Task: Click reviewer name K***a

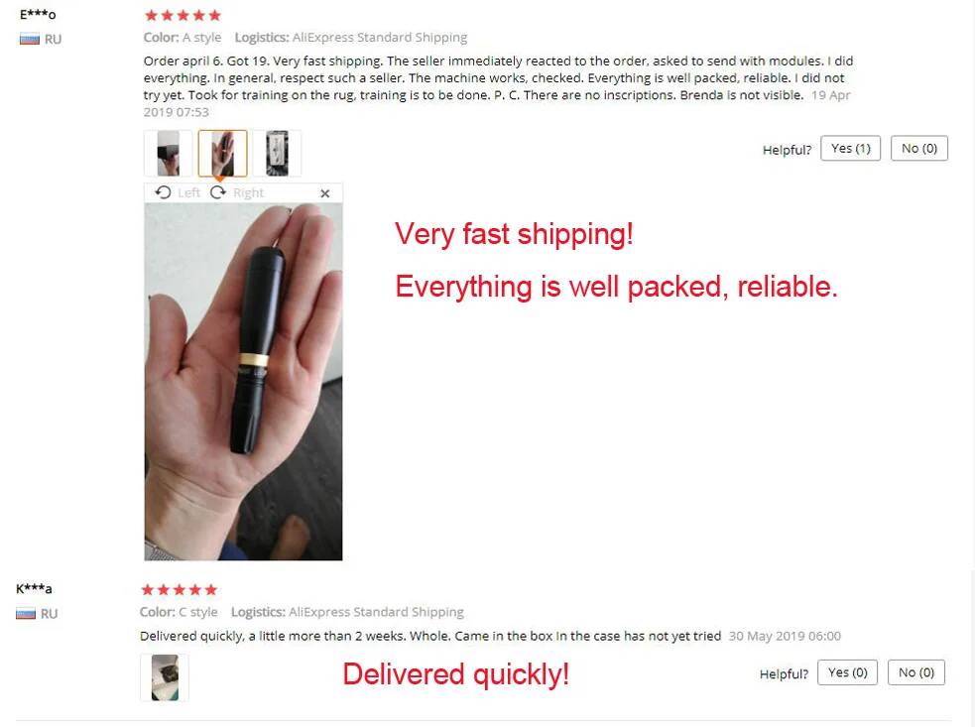Action: [34, 588]
